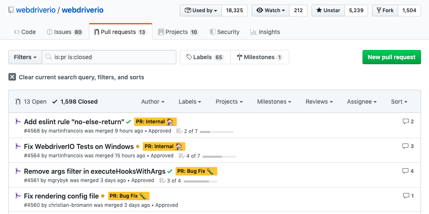View the 1,504 forks count
The width and height of the screenshot is (429, 214).
[x=409, y=10]
